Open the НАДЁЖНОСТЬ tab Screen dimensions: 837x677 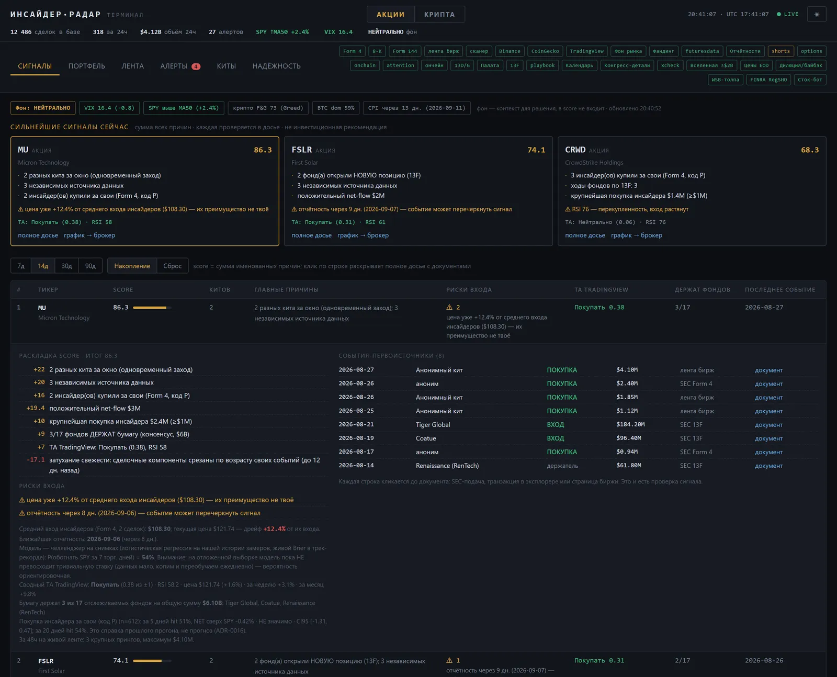click(x=276, y=66)
